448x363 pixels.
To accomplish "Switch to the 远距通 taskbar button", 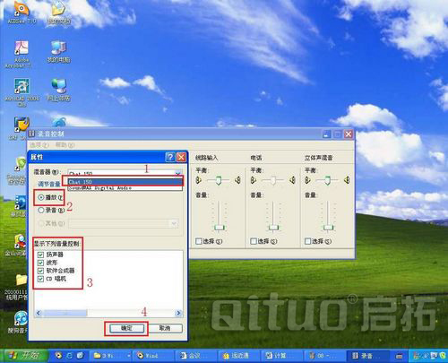I will coord(240,356).
